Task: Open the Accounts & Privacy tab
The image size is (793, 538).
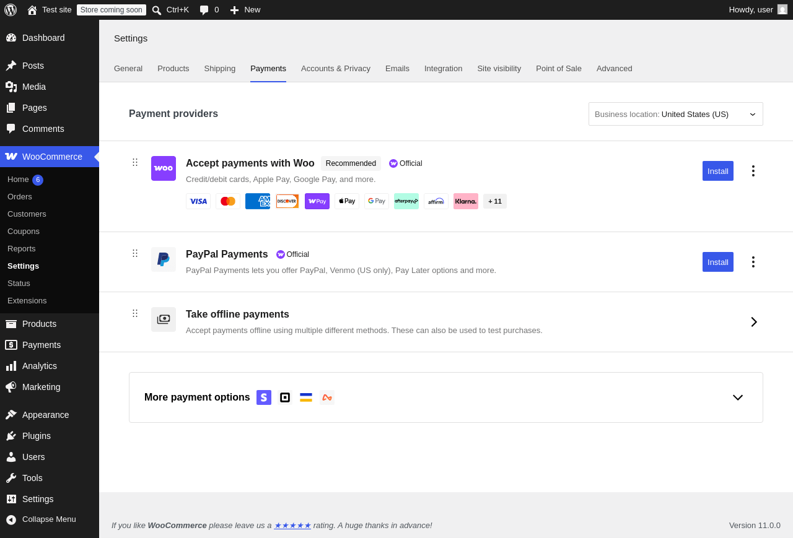Action: point(336,69)
